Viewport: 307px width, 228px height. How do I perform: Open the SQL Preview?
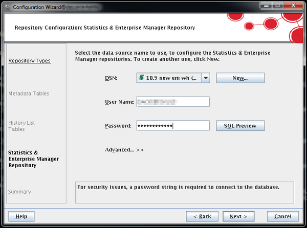pyautogui.click(x=240, y=126)
